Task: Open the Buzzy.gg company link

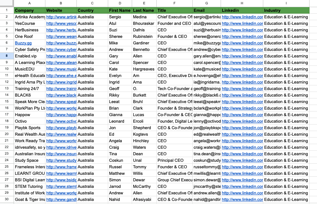Action: click(x=23, y=43)
